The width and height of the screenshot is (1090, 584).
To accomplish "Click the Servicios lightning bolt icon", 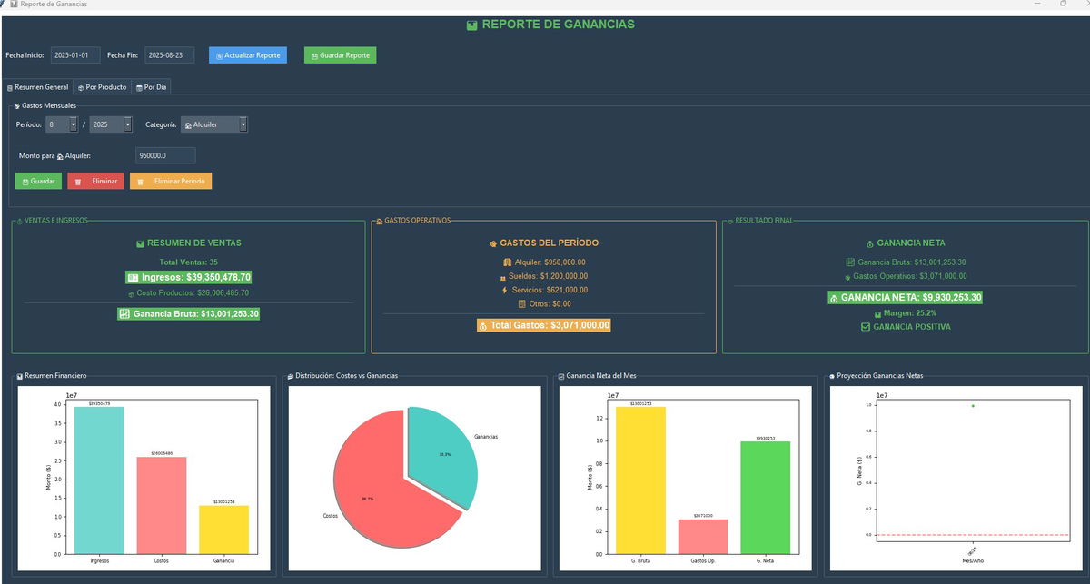I will [504, 290].
